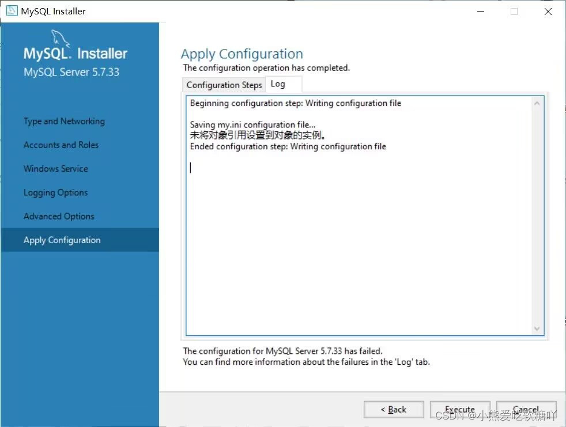The height and width of the screenshot is (427, 566).
Task: Click the MySQL Installer title bar icon
Action: (12, 11)
